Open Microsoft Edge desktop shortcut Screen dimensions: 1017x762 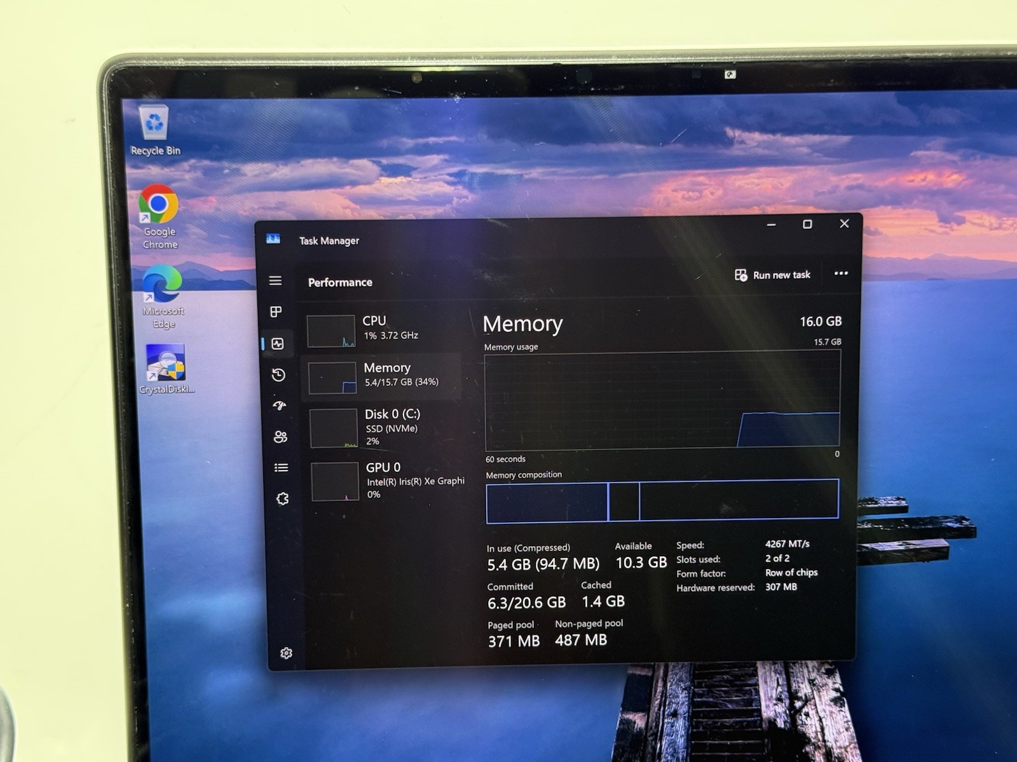(x=163, y=297)
